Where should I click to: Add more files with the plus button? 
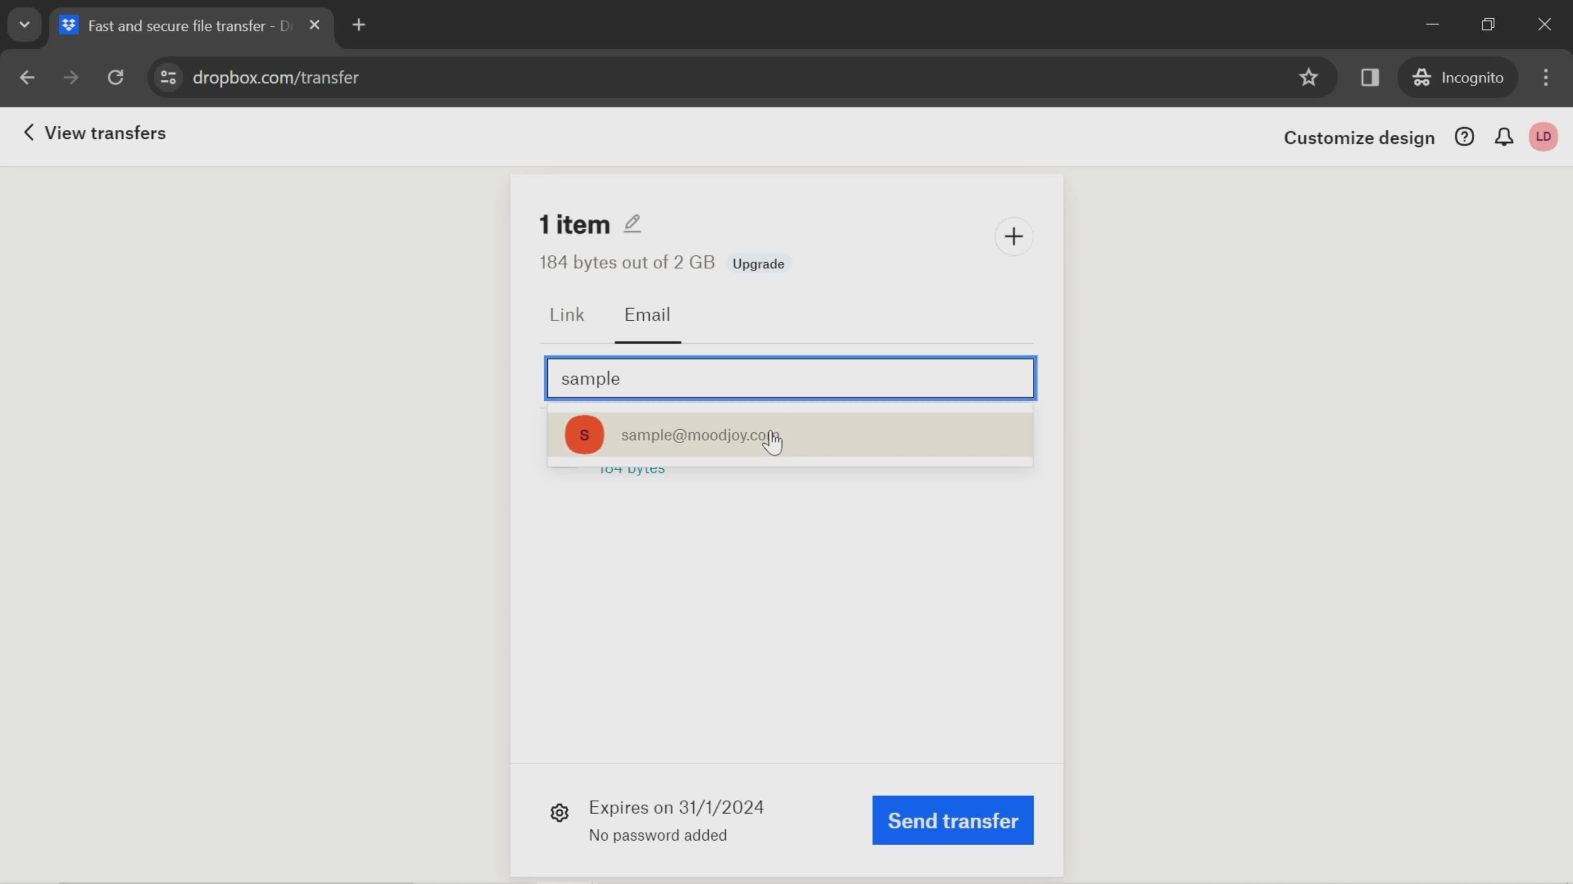pyautogui.click(x=1013, y=237)
